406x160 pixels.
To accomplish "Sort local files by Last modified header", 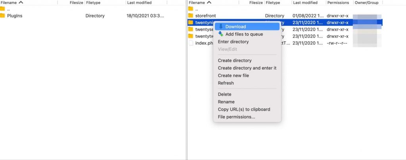I will click(x=139, y=2).
